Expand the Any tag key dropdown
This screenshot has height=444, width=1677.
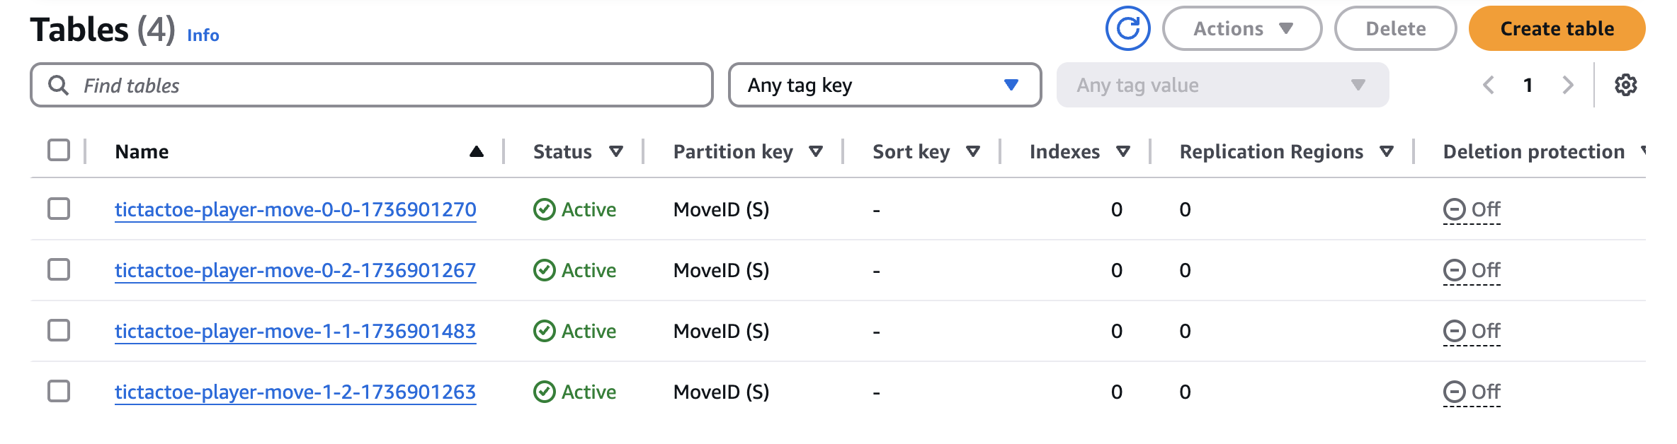885,86
